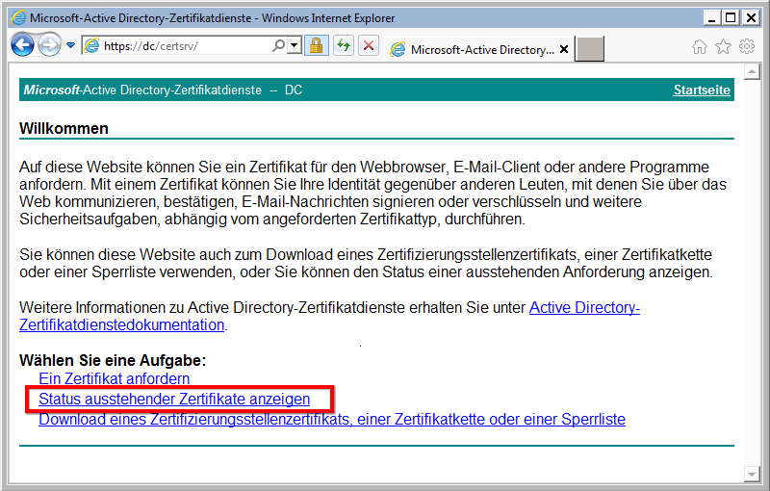The width and height of the screenshot is (770, 491).
Task: Click the browser Forward arrow button
Action: coord(49,44)
